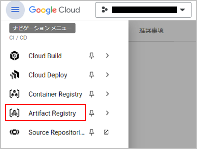Open Cloud Deploy from the menu
This screenshot has width=197, height=149.
coord(48,75)
